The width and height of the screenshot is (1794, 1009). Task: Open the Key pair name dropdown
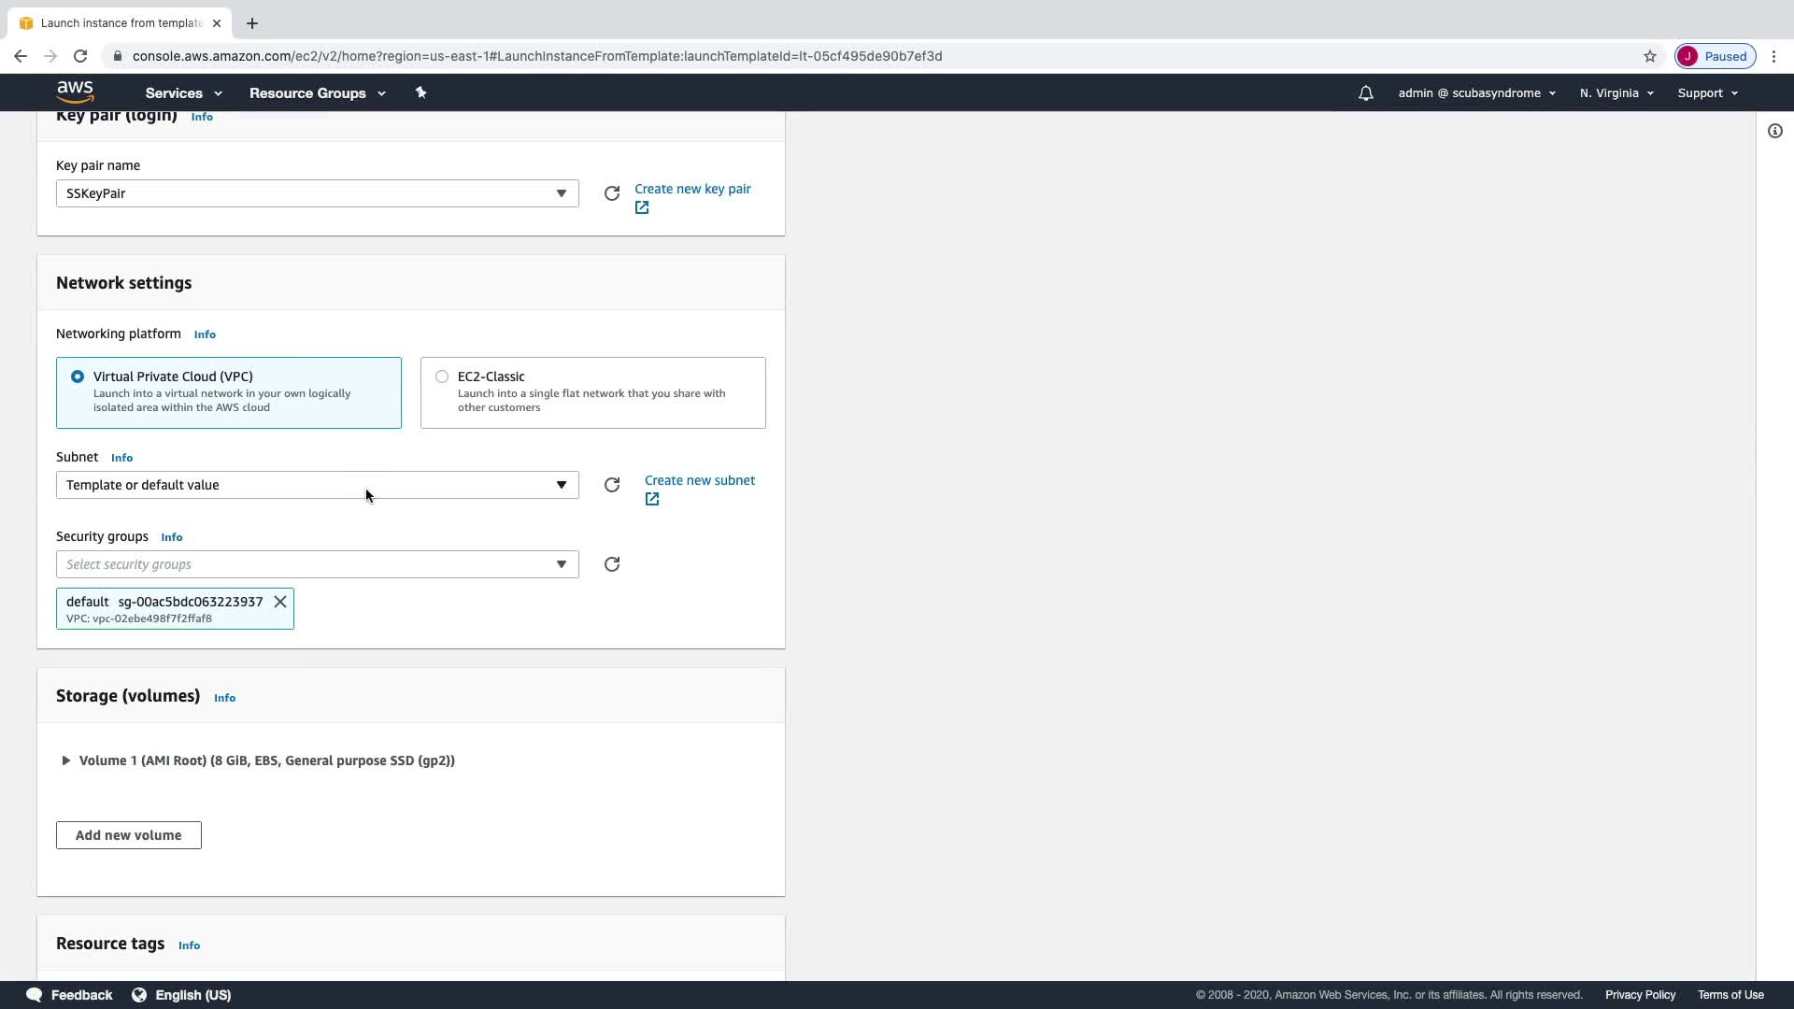[x=317, y=193]
